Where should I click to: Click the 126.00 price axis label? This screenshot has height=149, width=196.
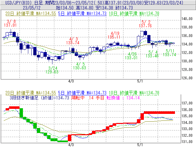(x=187, y=78)
